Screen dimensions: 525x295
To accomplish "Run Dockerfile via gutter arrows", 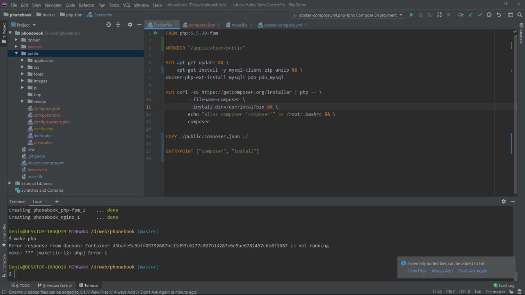I will 155,33.
